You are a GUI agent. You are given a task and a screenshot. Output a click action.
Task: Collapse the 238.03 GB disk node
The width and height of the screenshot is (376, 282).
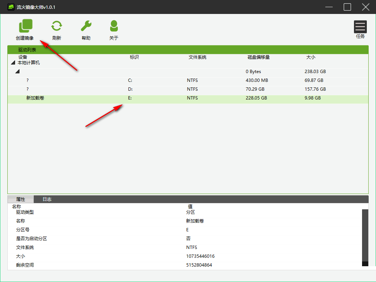(x=18, y=72)
